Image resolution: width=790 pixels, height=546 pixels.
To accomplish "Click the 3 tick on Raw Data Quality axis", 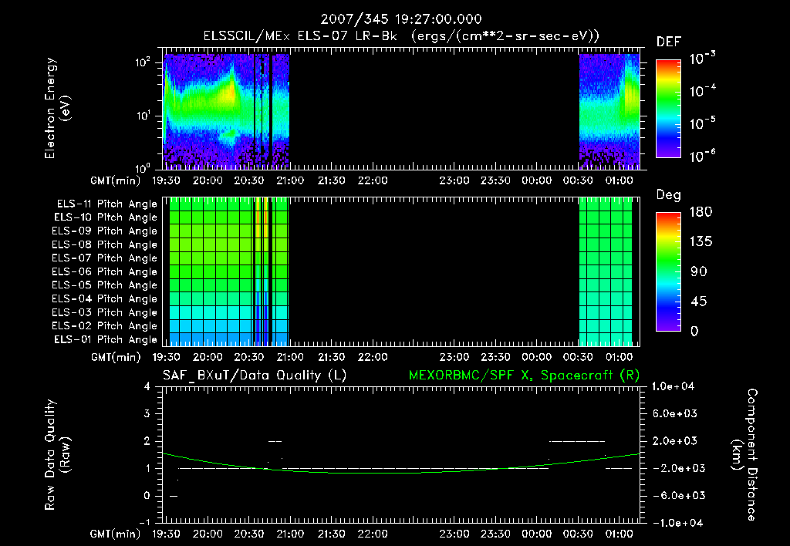I will point(147,413).
